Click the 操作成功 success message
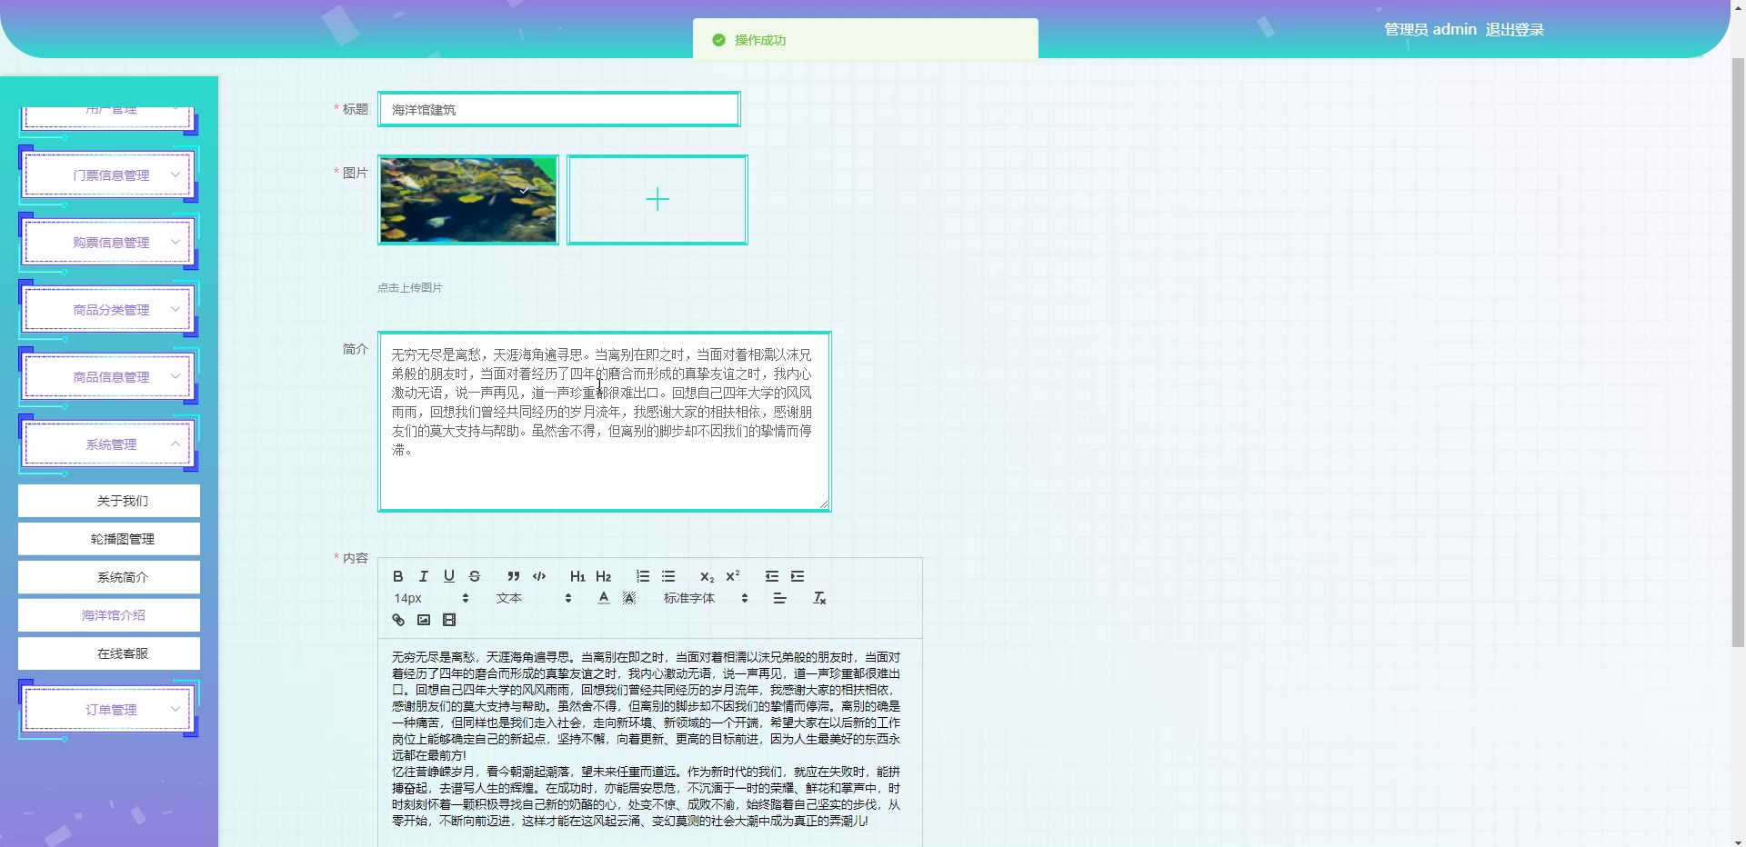The width and height of the screenshot is (1746, 847). pyautogui.click(x=866, y=40)
